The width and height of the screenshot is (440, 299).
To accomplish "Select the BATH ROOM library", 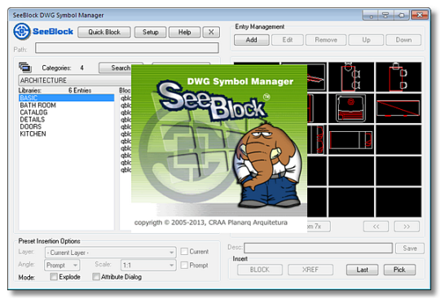I will [x=67, y=105].
